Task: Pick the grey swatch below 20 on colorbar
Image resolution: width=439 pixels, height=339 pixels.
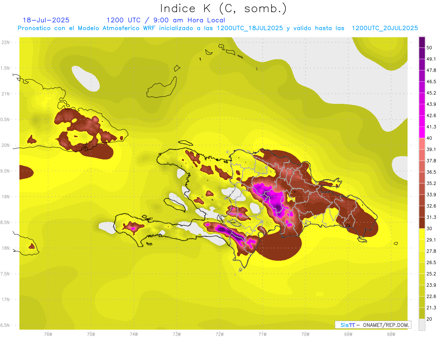Action: coord(422,324)
